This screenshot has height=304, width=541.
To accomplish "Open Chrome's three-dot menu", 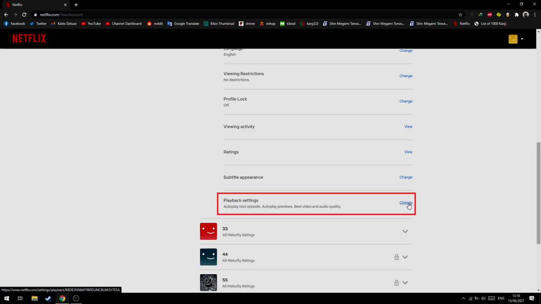I will pos(535,15).
